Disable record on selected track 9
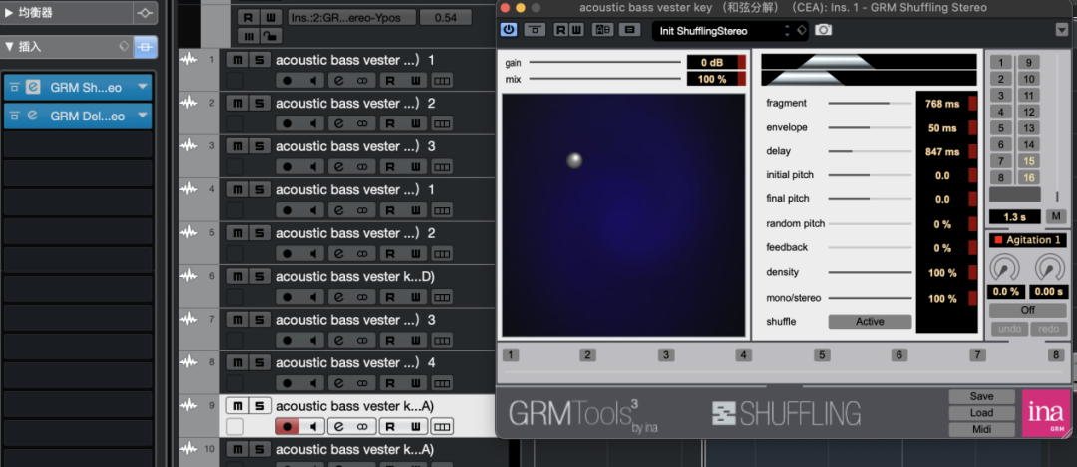The width and height of the screenshot is (1077, 467). coord(287,426)
